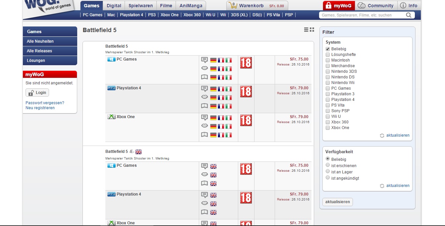Screen dimensions: 445x226
Task: Click UK flag beside Battlefield 5 -E- title
Action: [139, 152]
